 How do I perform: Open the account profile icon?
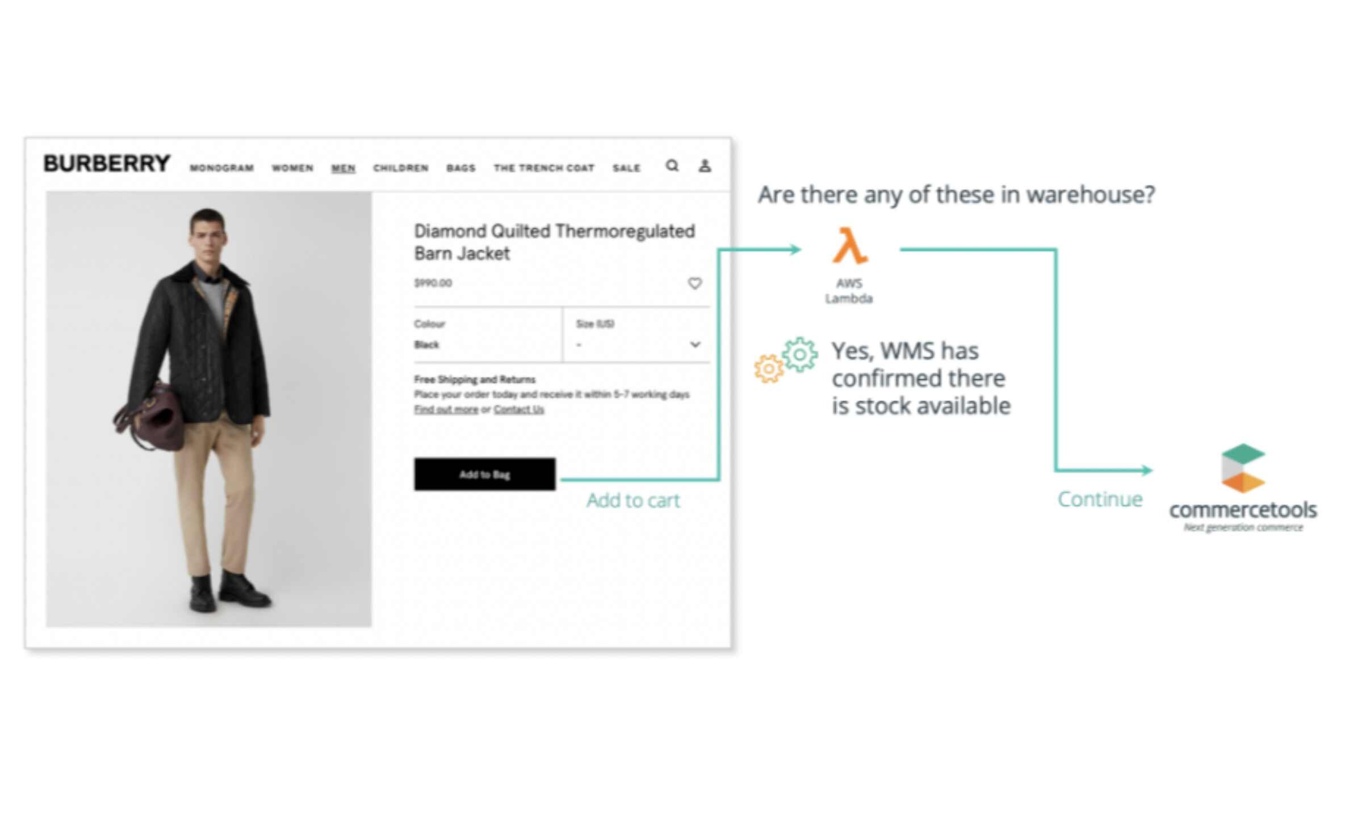[705, 166]
